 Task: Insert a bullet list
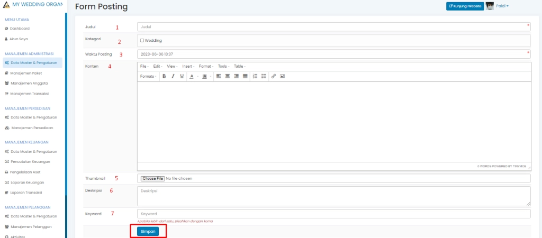[x=264, y=76]
